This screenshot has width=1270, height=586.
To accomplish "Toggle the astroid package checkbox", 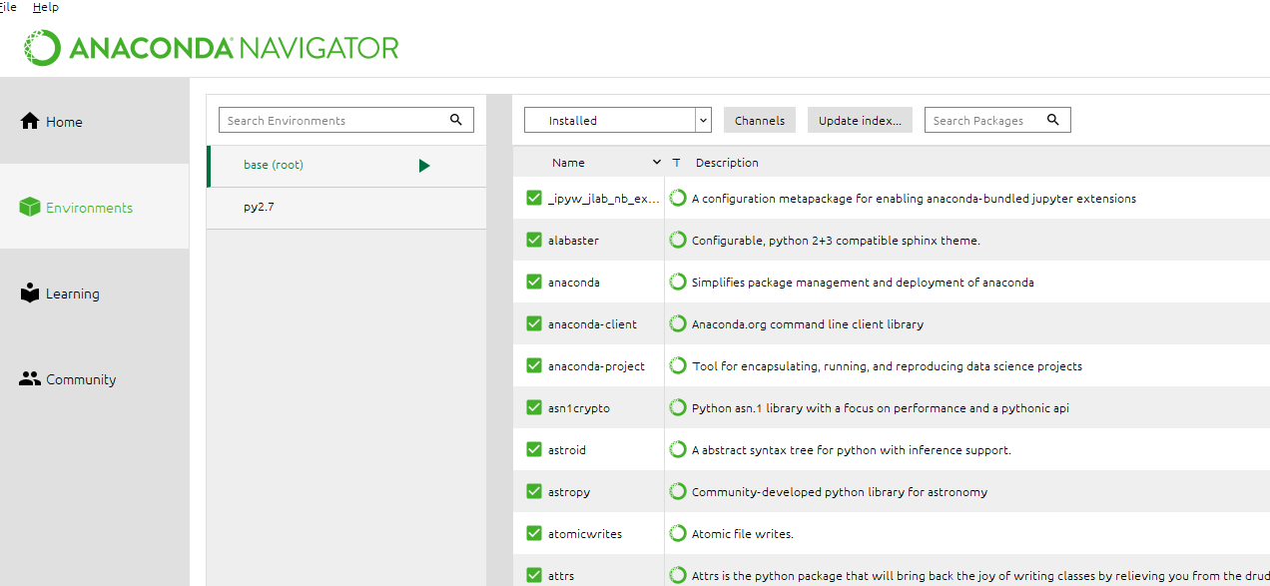I will tap(534, 449).
